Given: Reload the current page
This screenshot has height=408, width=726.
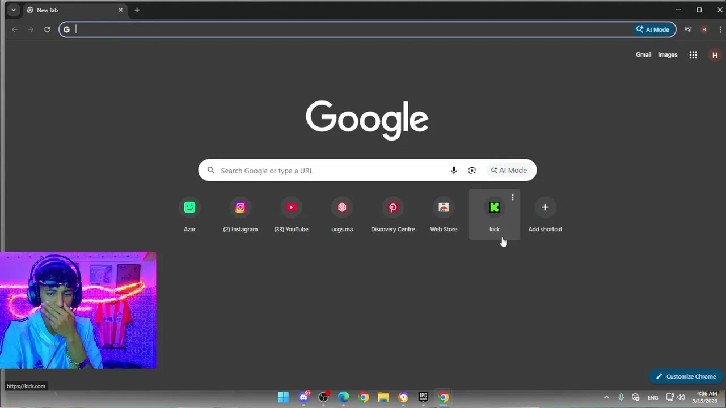Looking at the screenshot, I should pyautogui.click(x=47, y=29).
